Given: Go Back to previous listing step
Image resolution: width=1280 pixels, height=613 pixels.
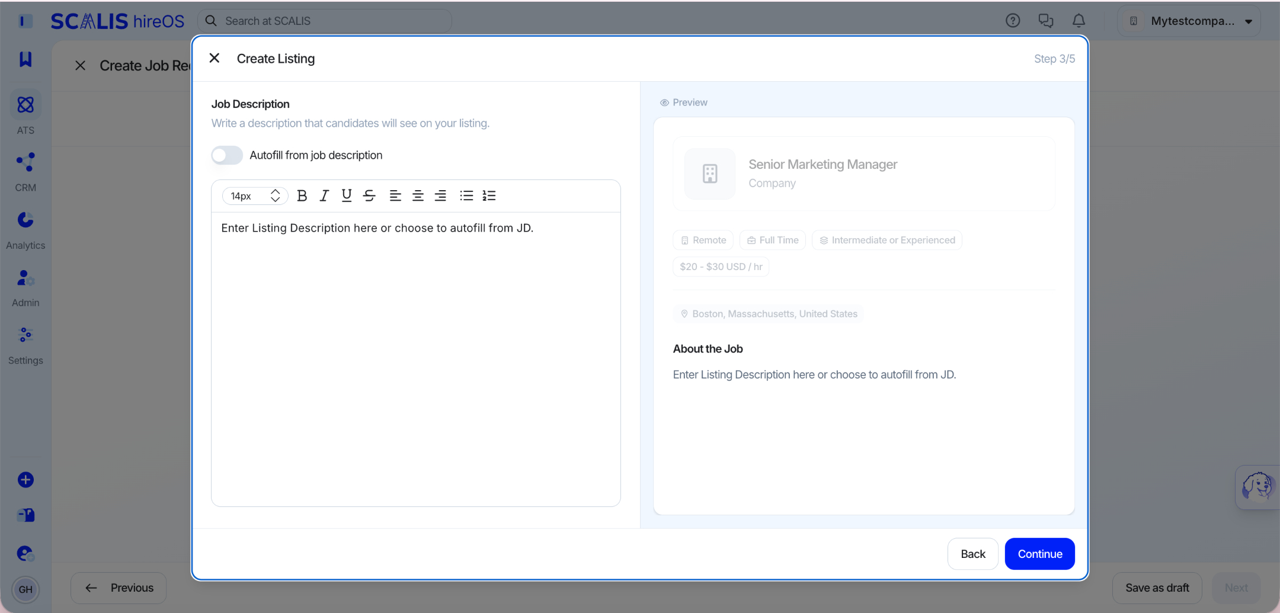Looking at the screenshot, I should [973, 554].
